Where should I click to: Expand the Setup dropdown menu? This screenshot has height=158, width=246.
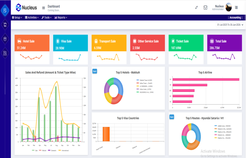click(17, 18)
